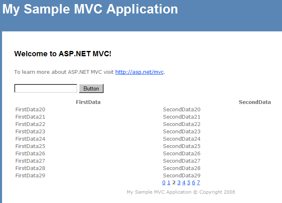Select the FirstData20 cell

30,109
